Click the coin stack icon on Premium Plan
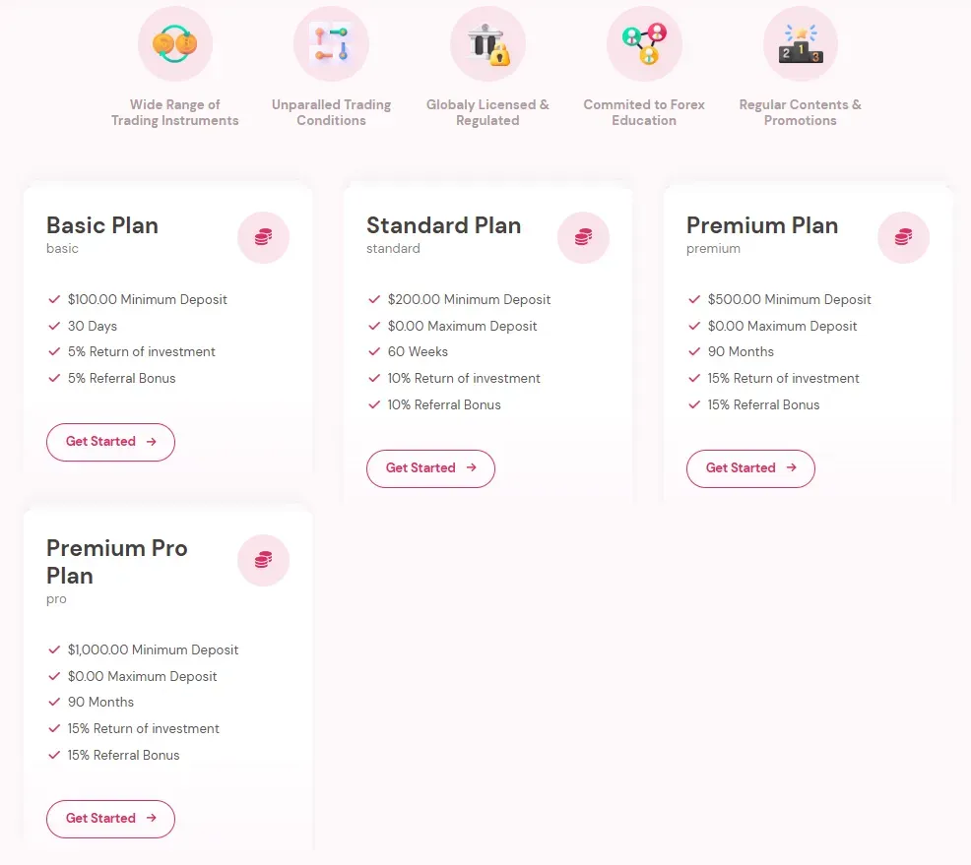971x865 pixels. [903, 237]
